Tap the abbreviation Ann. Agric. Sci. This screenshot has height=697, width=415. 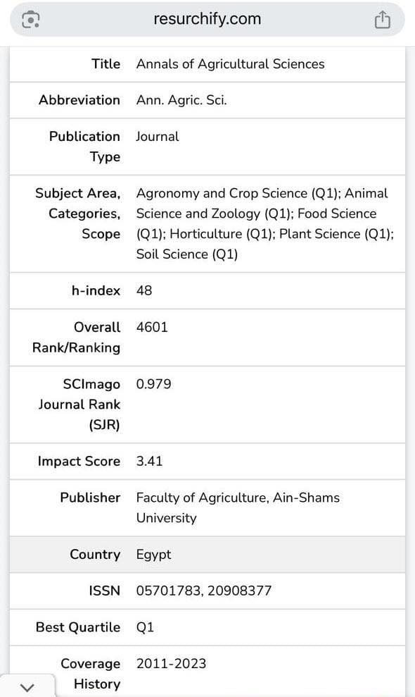click(x=181, y=100)
